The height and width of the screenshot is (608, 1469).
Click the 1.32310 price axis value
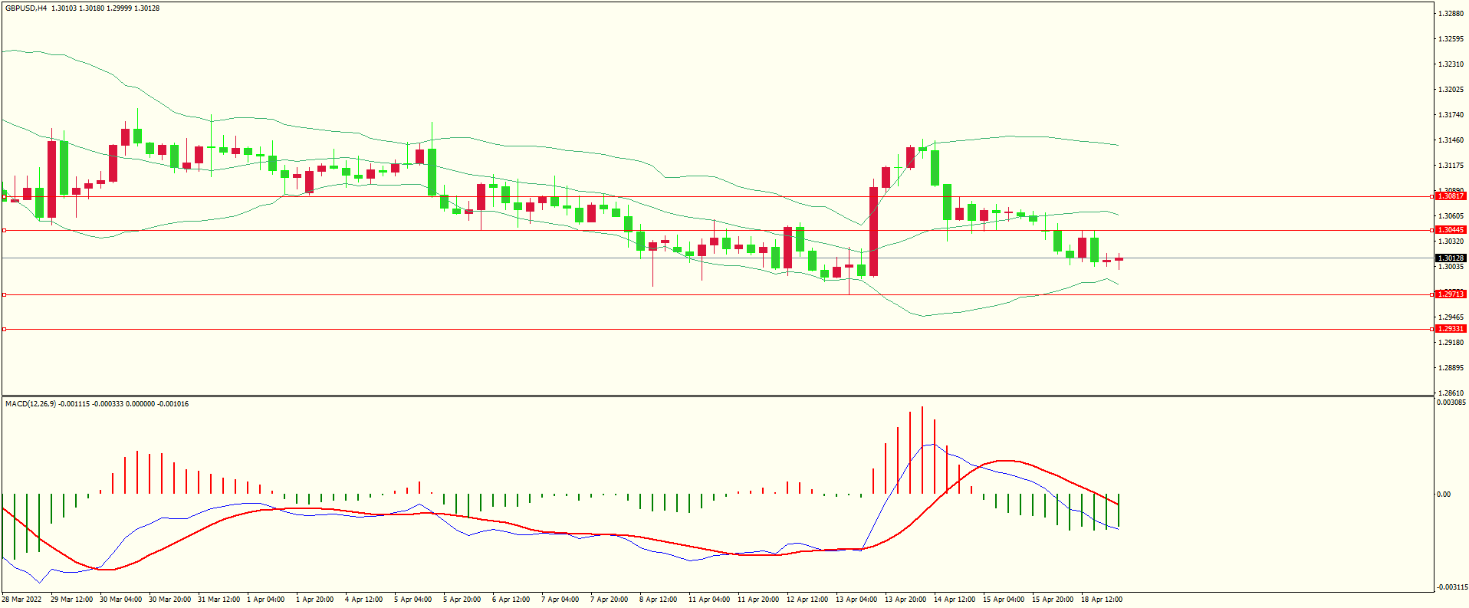(x=1451, y=64)
